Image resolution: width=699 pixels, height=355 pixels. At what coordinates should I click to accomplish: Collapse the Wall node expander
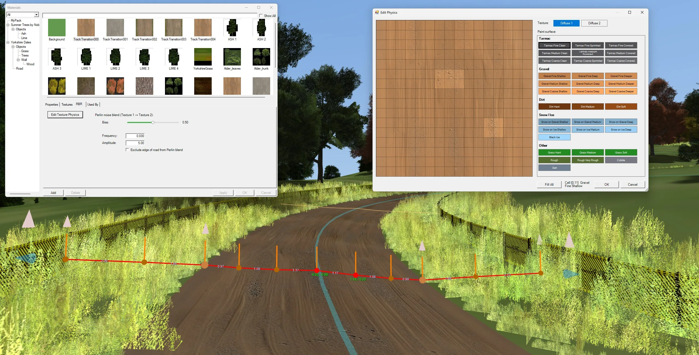pos(18,60)
